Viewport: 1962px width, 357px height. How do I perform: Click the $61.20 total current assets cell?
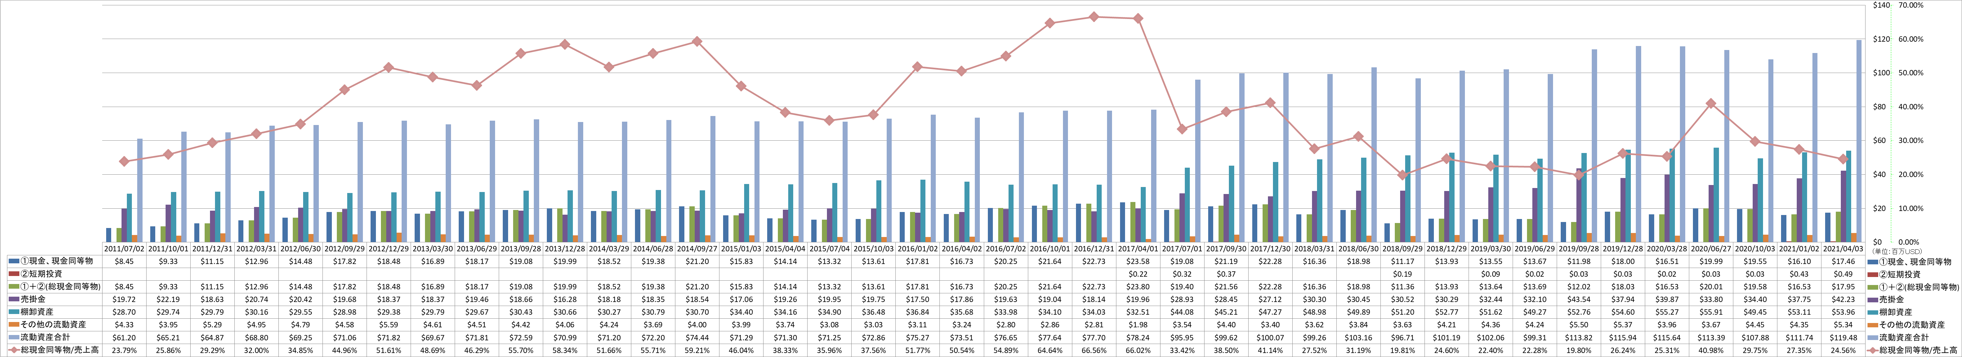click(124, 337)
